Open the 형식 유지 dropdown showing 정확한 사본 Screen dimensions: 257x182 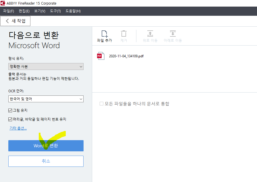[46, 66]
